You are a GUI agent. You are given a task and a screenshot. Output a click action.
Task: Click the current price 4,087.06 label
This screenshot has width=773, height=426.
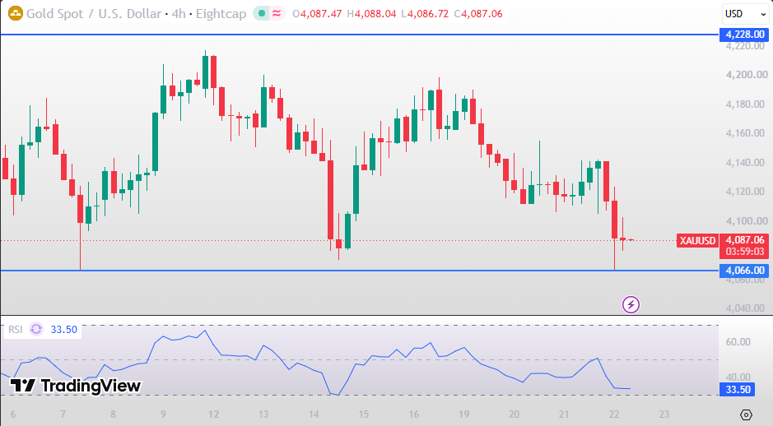point(745,240)
